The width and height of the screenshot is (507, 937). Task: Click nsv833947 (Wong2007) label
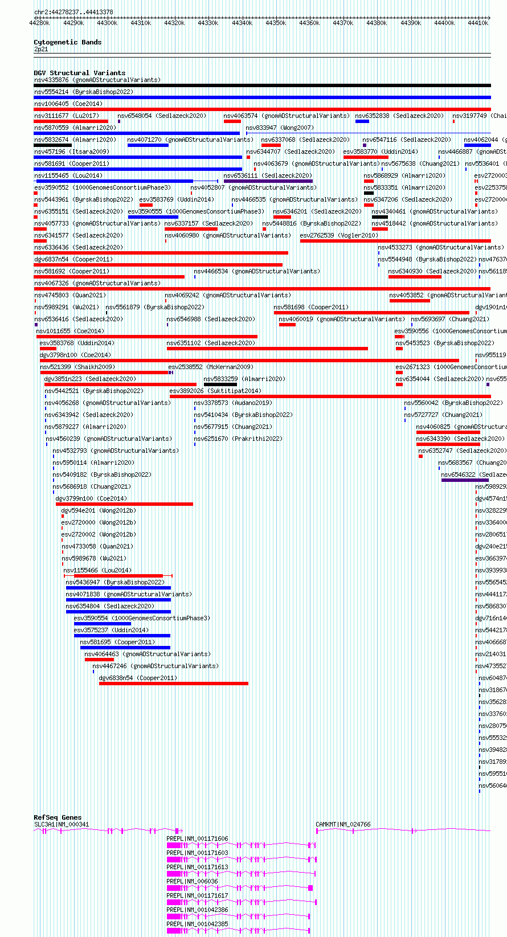[x=280, y=128]
